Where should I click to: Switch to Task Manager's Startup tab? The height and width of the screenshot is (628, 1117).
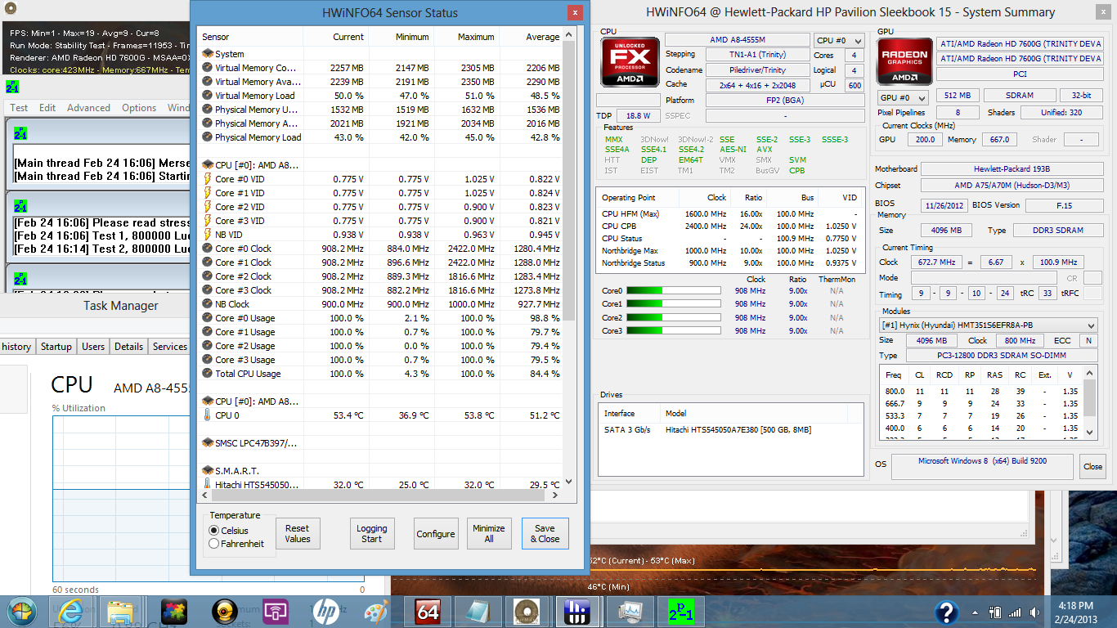(56, 347)
